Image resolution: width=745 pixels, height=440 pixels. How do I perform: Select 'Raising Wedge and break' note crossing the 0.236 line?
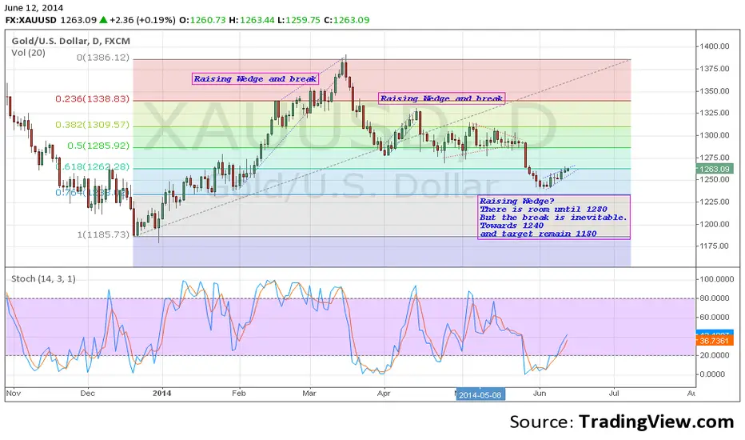click(x=441, y=98)
